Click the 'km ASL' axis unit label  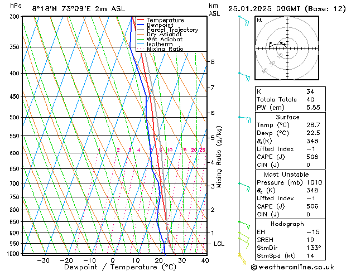click(x=214, y=9)
